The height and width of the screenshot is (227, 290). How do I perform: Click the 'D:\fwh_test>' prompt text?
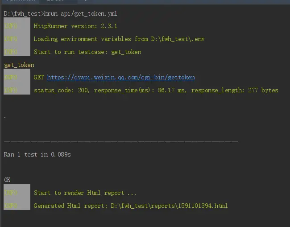coord(24,14)
